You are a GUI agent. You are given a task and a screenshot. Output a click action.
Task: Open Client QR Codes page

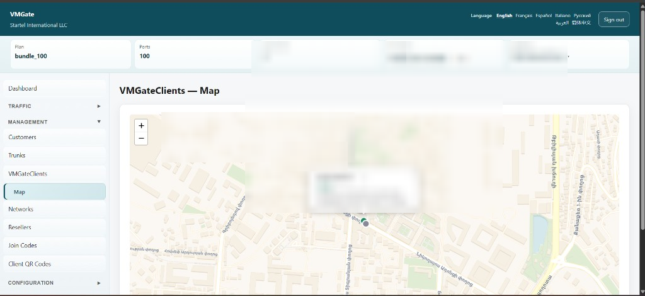[x=54, y=264]
